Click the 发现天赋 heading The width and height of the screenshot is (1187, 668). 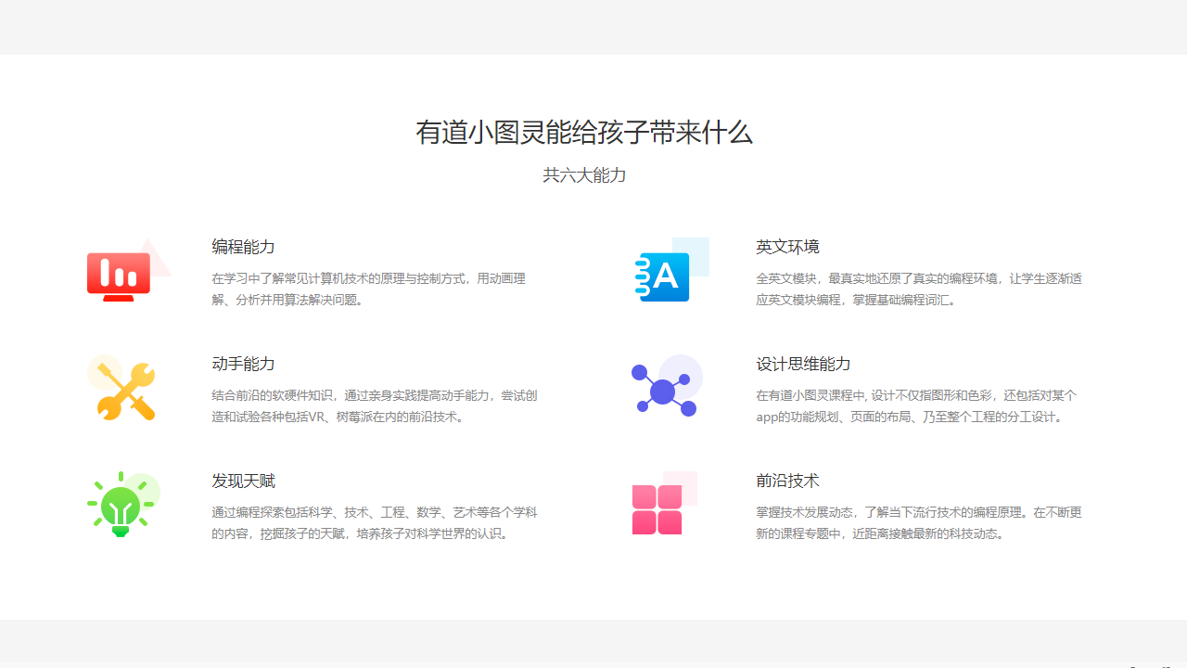pyautogui.click(x=243, y=481)
